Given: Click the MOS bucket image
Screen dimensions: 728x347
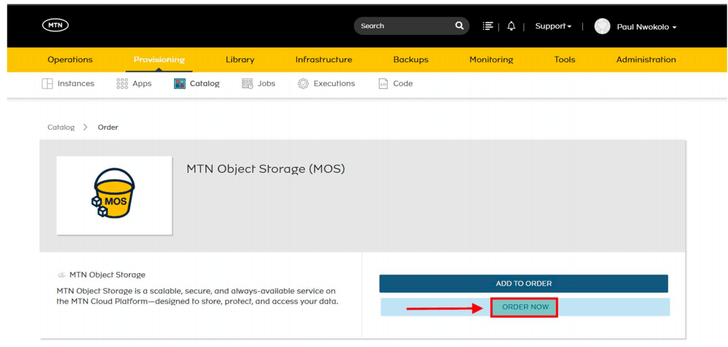Looking at the screenshot, I should click(x=114, y=194).
